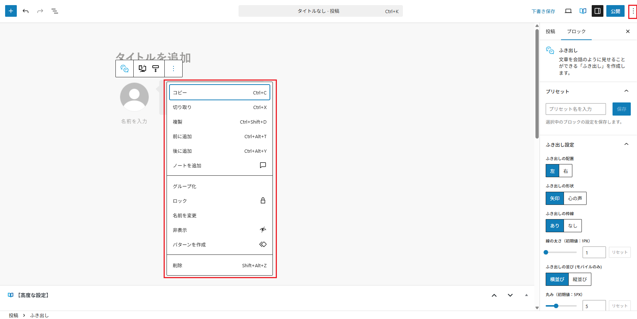Image resolution: width=637 pixels, height=319 pixels.
Task: Collapse the ふき出し設定 section
Action: point(626,144)
